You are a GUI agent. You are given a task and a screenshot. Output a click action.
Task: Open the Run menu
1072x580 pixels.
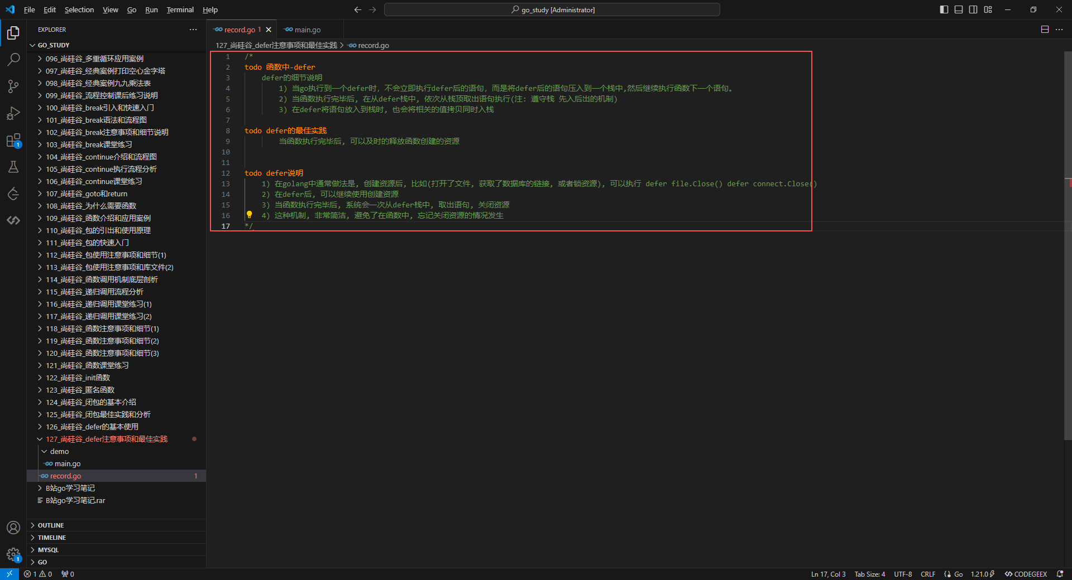coord(151,9)
